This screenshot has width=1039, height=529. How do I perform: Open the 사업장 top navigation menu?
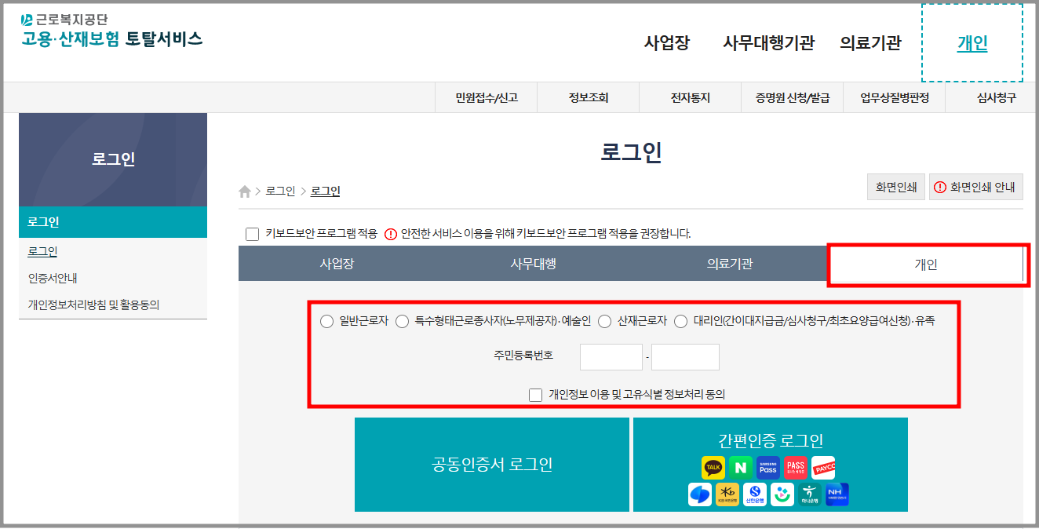tap(667, 43)
